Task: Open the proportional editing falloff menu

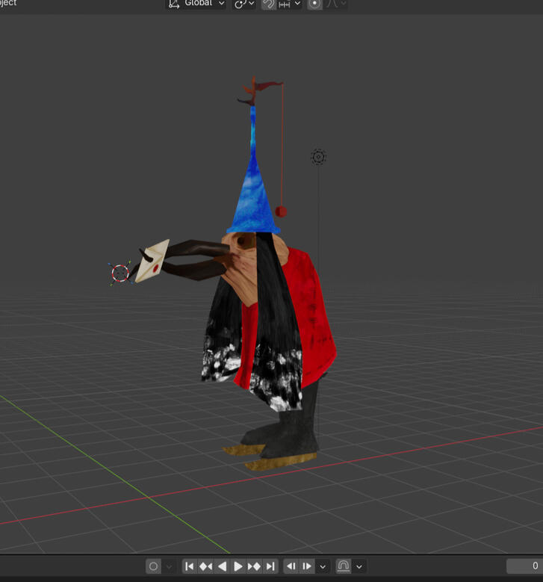Action: coord(337,4)
